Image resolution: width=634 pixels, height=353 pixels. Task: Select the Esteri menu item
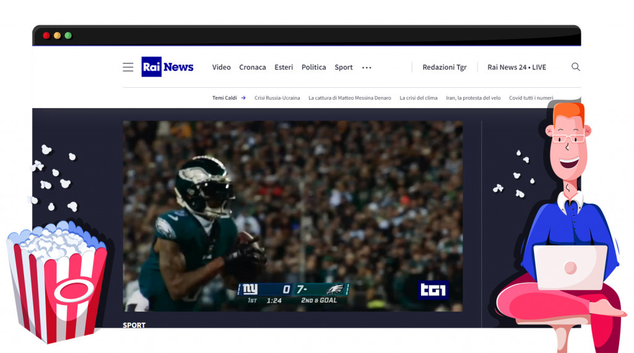click(284, 67)
